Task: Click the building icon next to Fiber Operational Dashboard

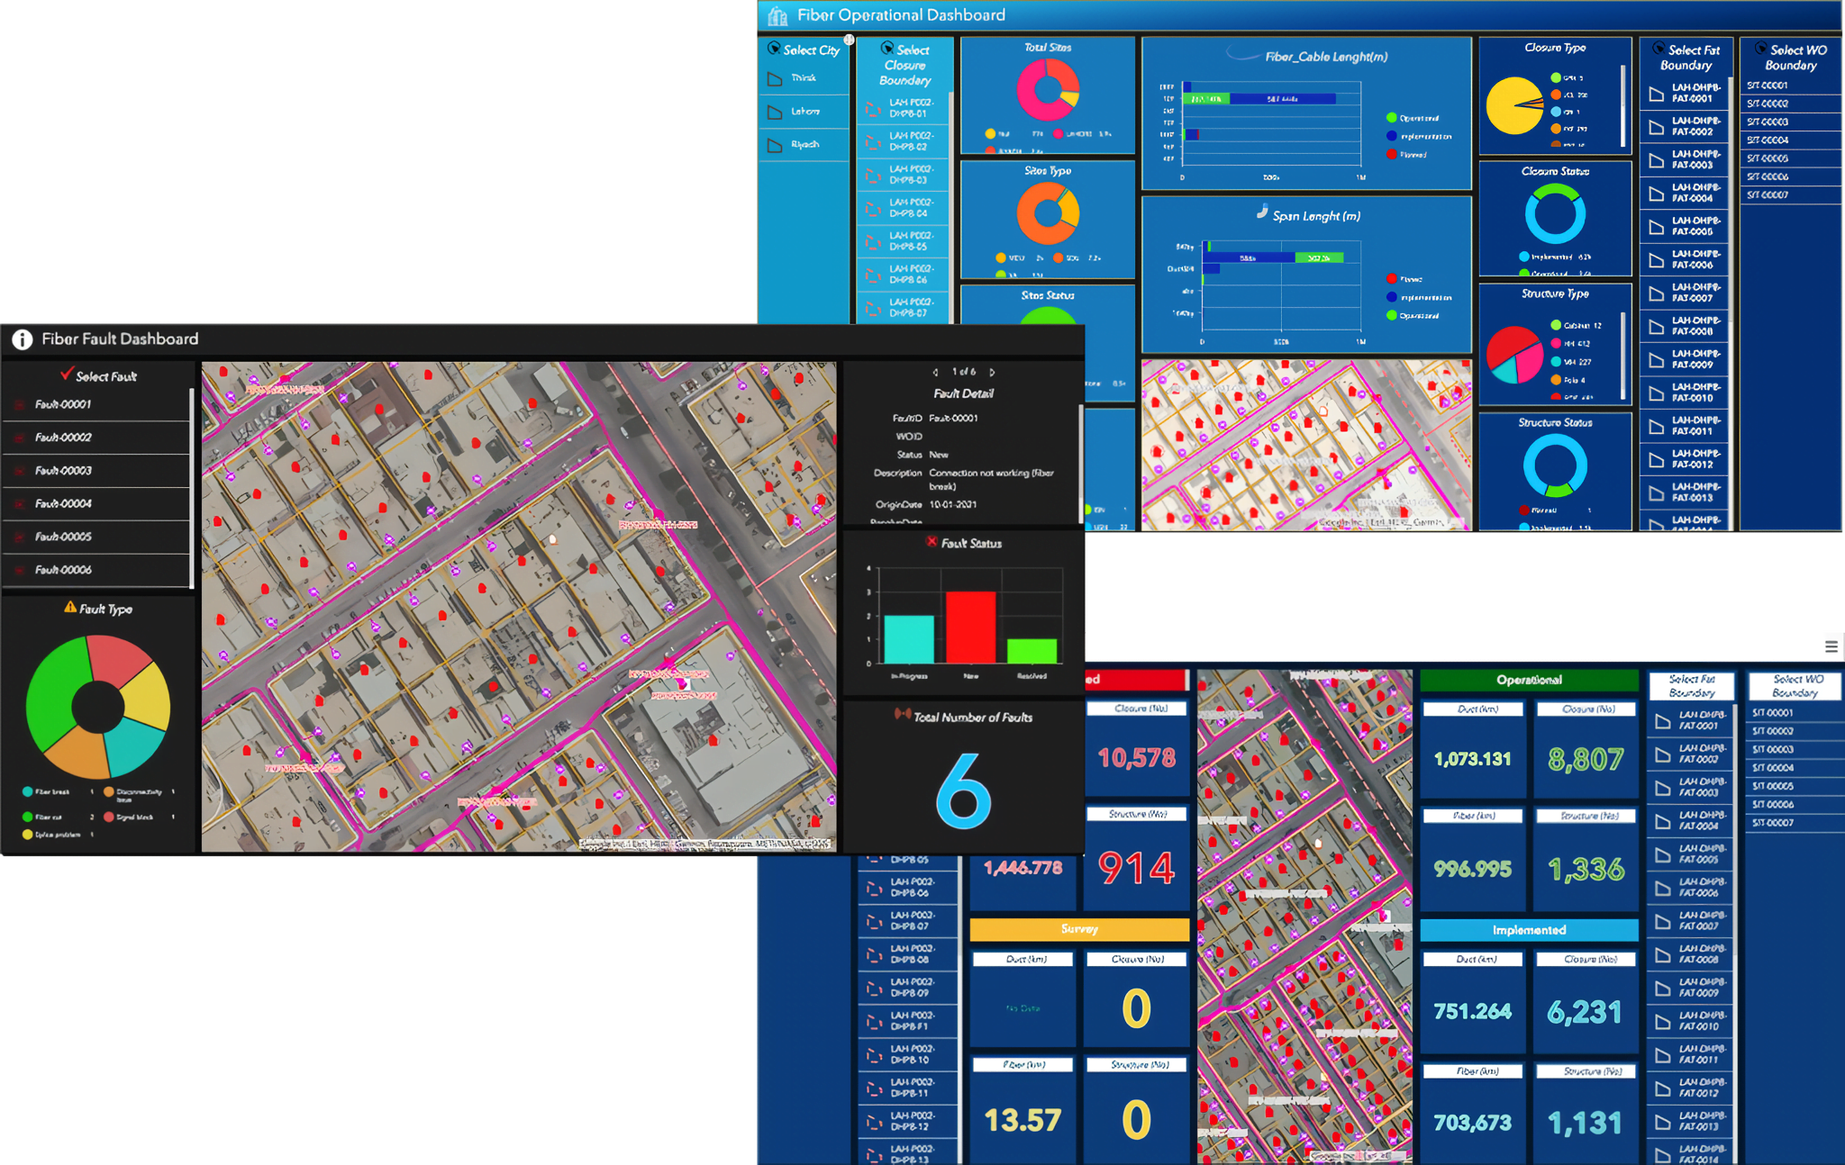Action: pyautogui.click(x=777, y=15)
